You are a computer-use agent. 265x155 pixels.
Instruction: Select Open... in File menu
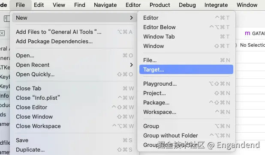(74, 55)
